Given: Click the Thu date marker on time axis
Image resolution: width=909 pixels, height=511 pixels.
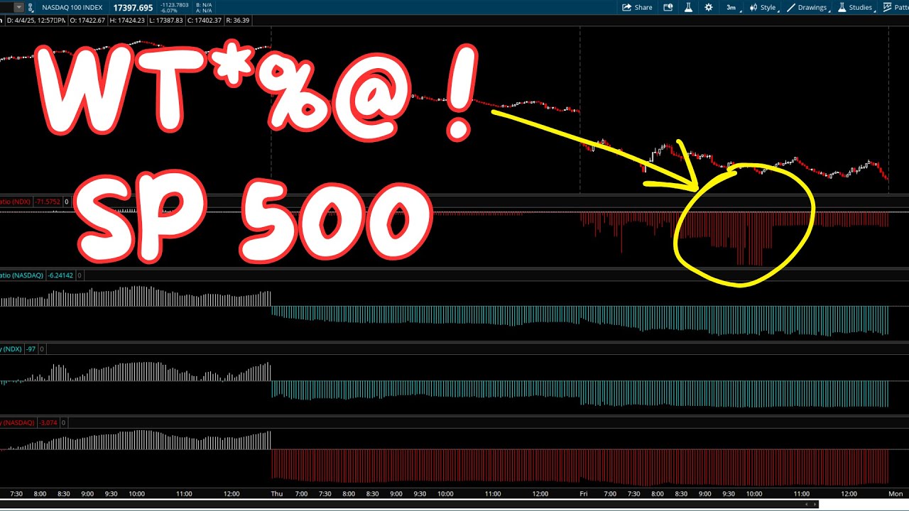Looking at the screenshot, I should point(277,493).
